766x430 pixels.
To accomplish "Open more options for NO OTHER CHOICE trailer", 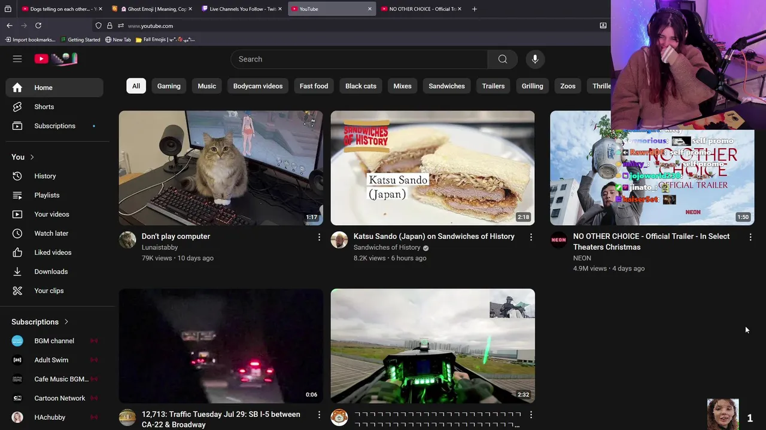I will coord(750,237).
